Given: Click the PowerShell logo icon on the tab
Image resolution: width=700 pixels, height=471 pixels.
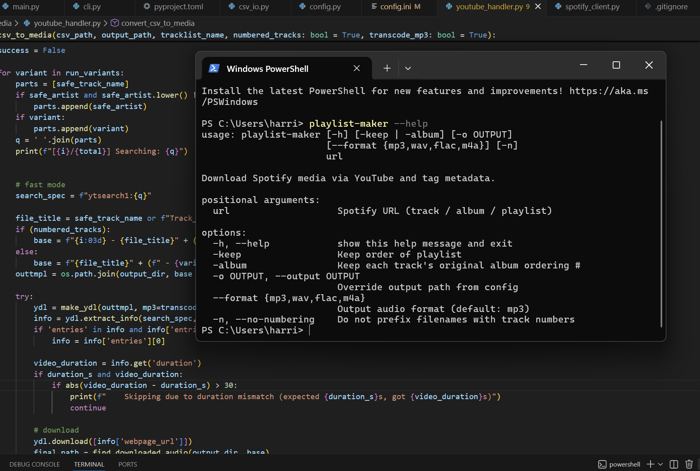Looking at the screenshot, I should pos(214,68).
